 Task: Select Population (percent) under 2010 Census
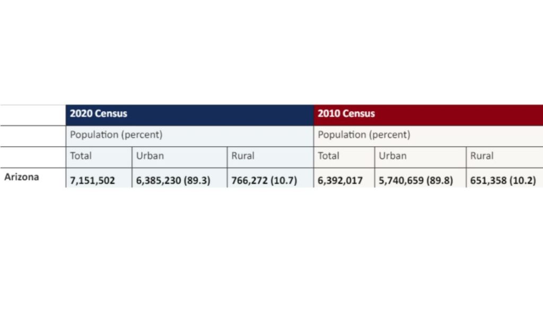click(364, 135)
